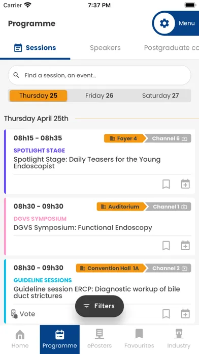Bookmark the Spotlight Stage session
Screen dimensions: 199x354
pyautogui.click(x=166, y=184)
